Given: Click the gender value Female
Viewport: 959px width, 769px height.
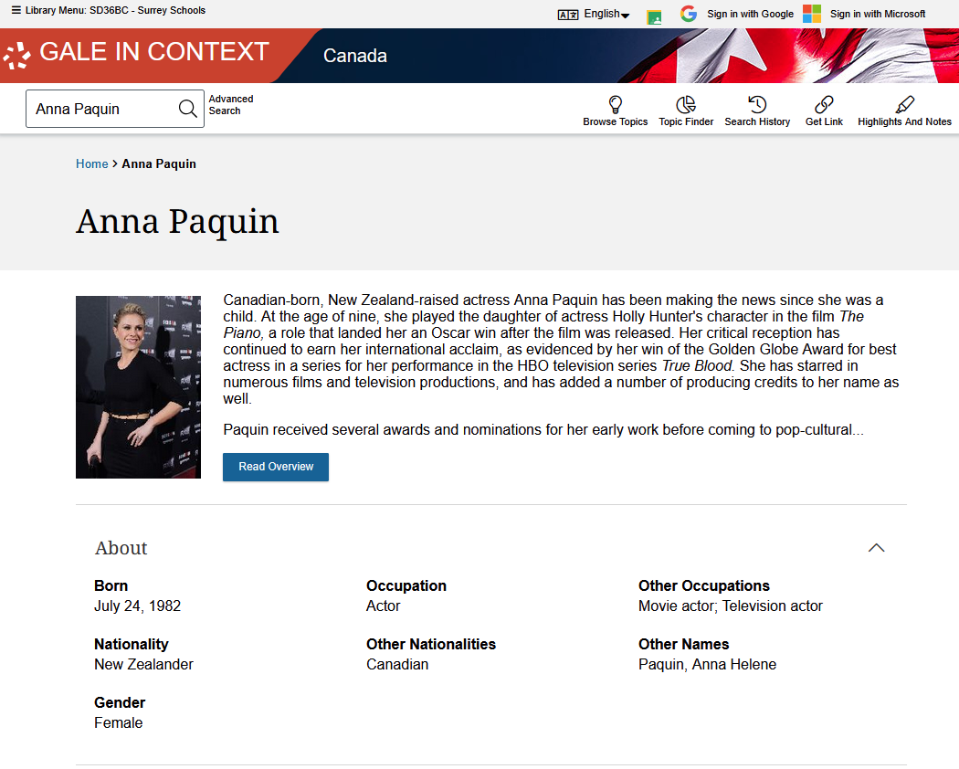Looking at the screenshot, I should 119,722.
